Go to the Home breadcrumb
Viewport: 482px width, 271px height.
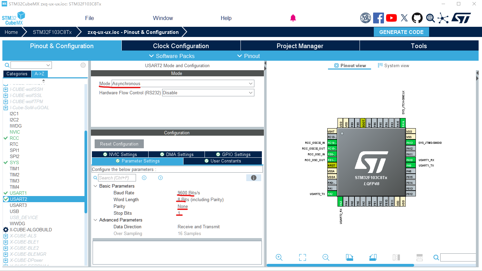click(11, 32)
